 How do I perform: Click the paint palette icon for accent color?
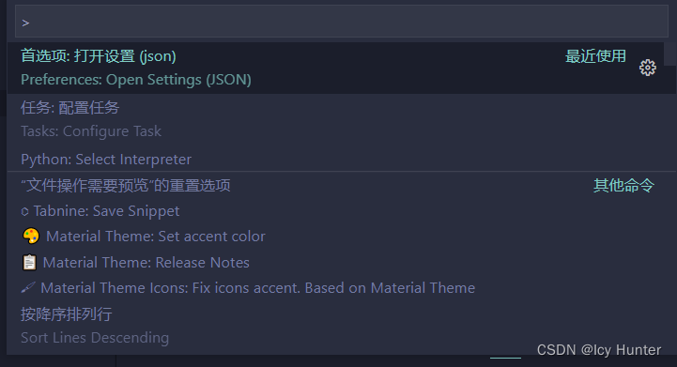pyautogui.click(x=31, y=237)
